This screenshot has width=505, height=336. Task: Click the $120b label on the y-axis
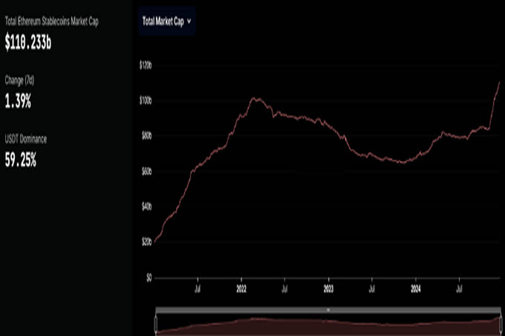[145, 65]
